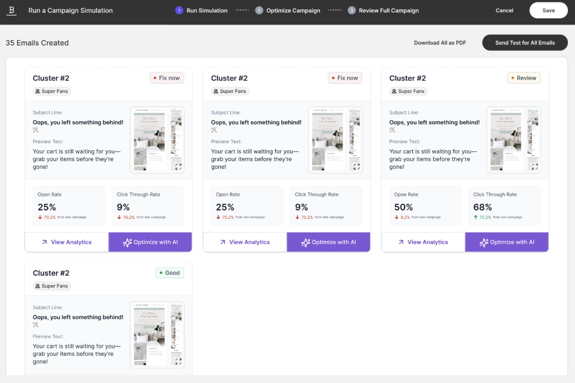The height and width of the screenshot is (383, 575).
Task: Click Download All as PDF link
Action: [x=440, y=43]
